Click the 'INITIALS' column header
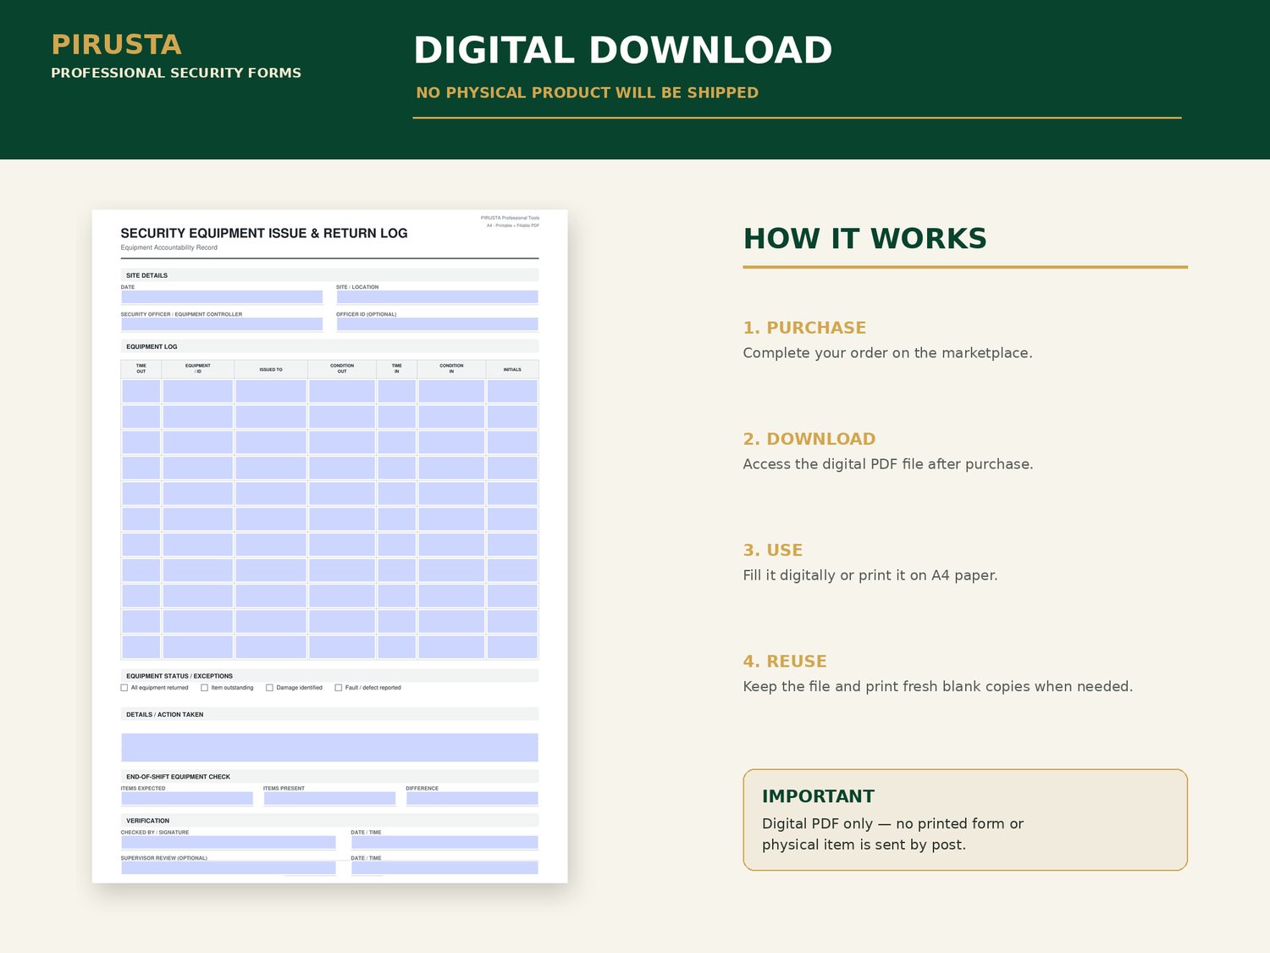The image size is (1270, 953). 512,369
